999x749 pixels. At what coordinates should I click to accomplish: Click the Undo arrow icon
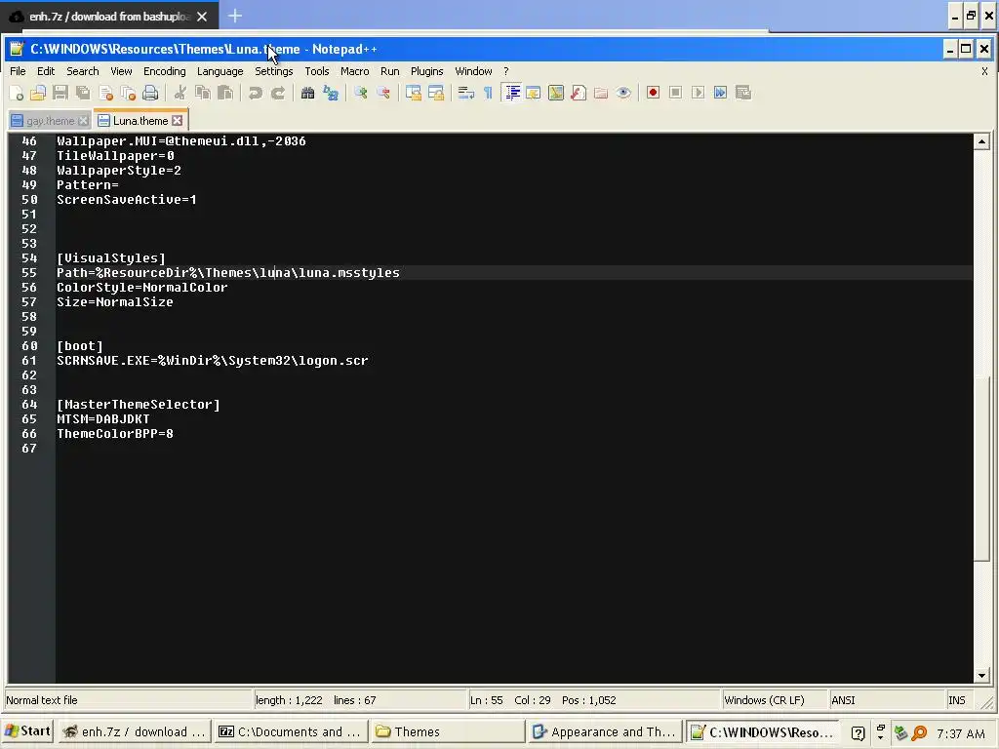[255, 93]
